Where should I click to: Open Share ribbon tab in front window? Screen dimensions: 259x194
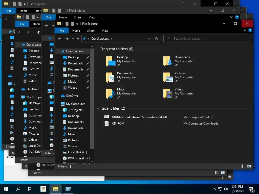[91, 31]
